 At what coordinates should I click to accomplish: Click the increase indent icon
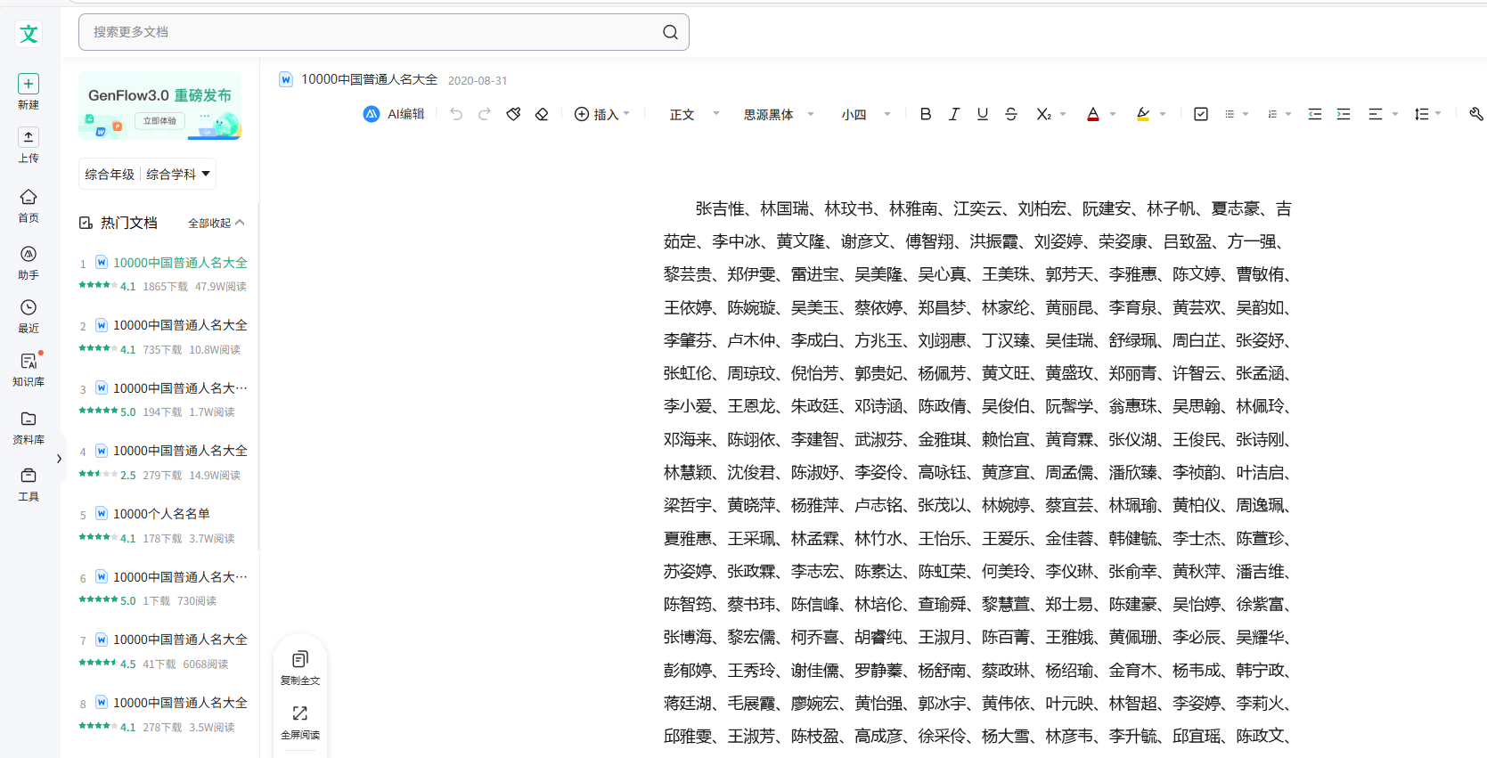1344,114
